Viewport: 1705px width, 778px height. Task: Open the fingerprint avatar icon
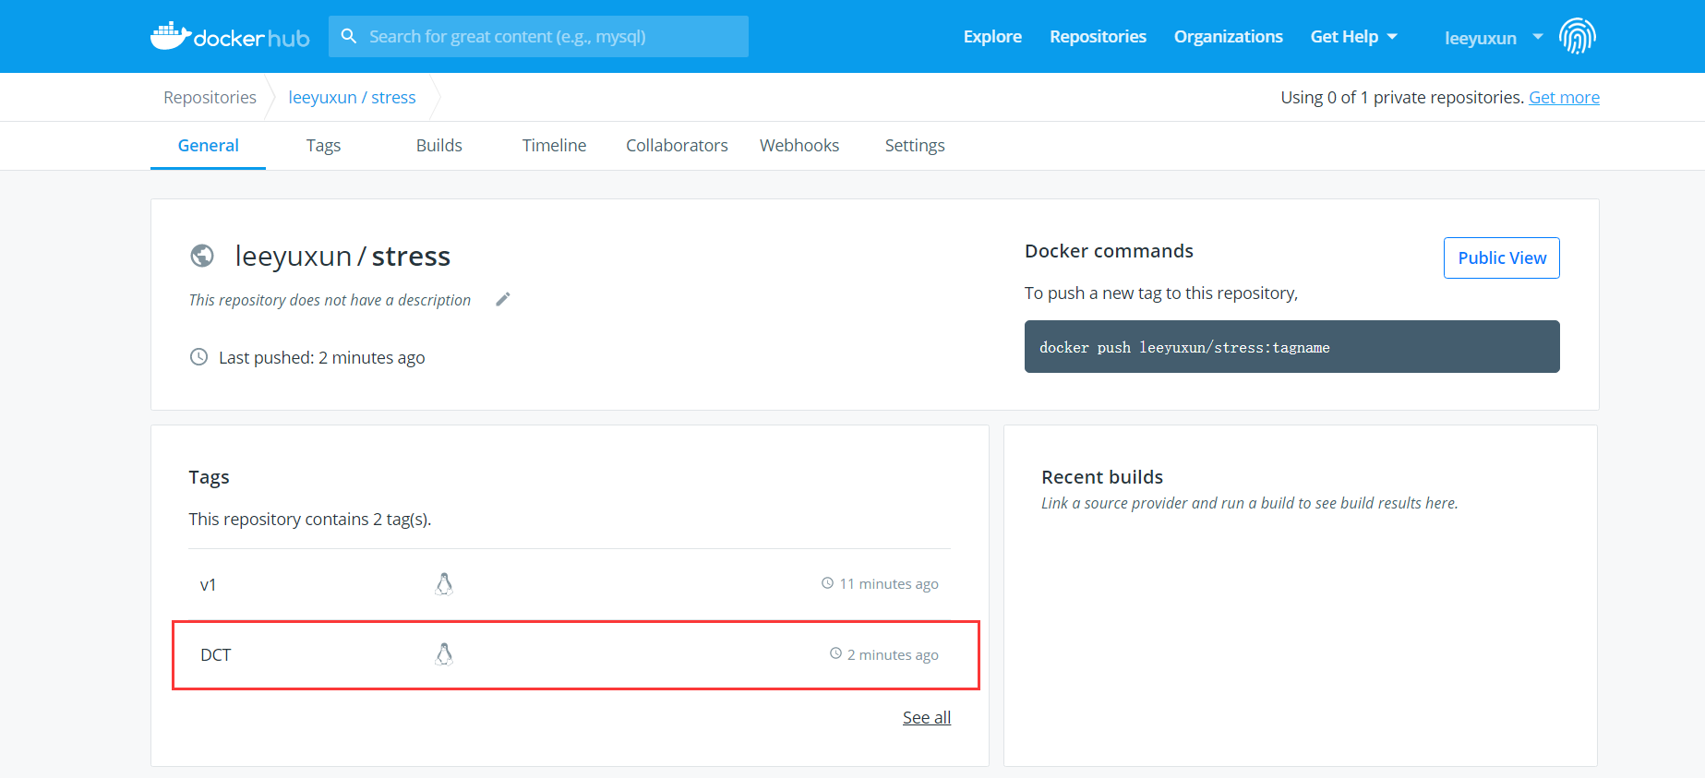click(1578, 37)
